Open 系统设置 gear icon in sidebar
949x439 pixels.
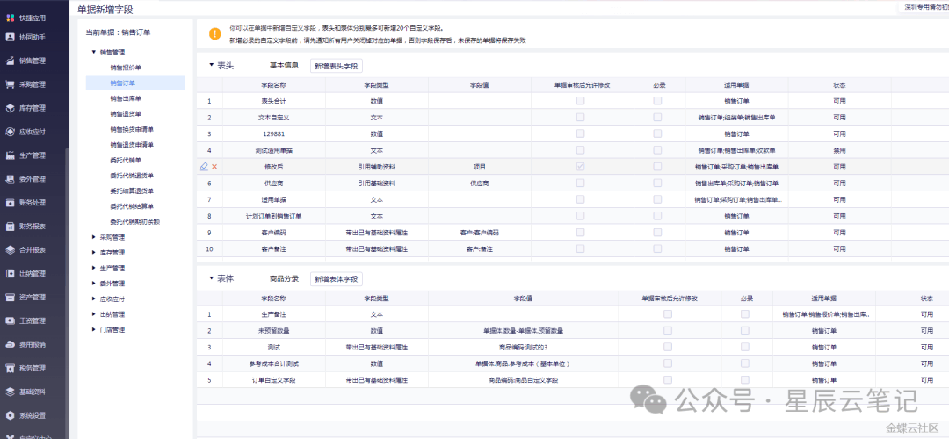point(9,415)
